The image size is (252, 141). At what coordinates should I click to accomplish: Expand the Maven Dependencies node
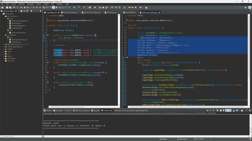(x=4, y=47)
